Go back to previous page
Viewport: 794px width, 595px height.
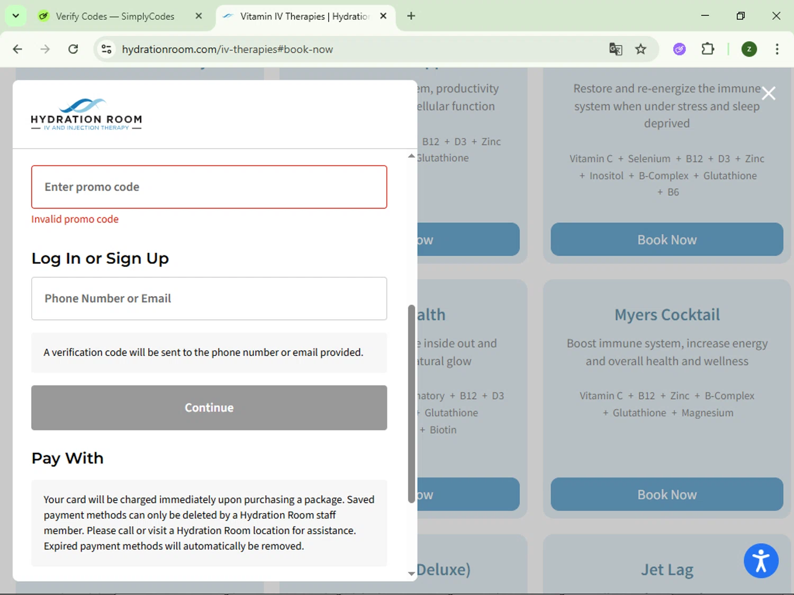pos(17,49)
